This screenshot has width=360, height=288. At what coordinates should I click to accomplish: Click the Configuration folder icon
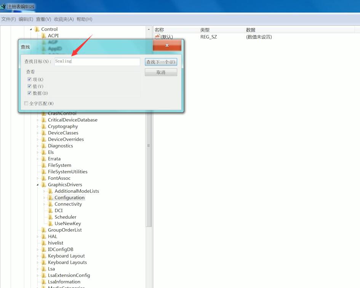[50, 197]
